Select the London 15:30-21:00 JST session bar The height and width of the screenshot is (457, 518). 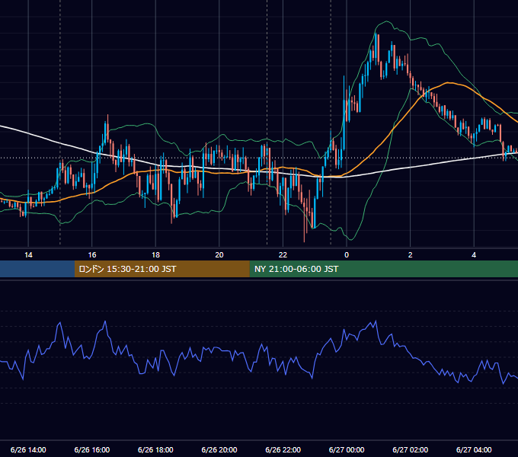[161, 269]
